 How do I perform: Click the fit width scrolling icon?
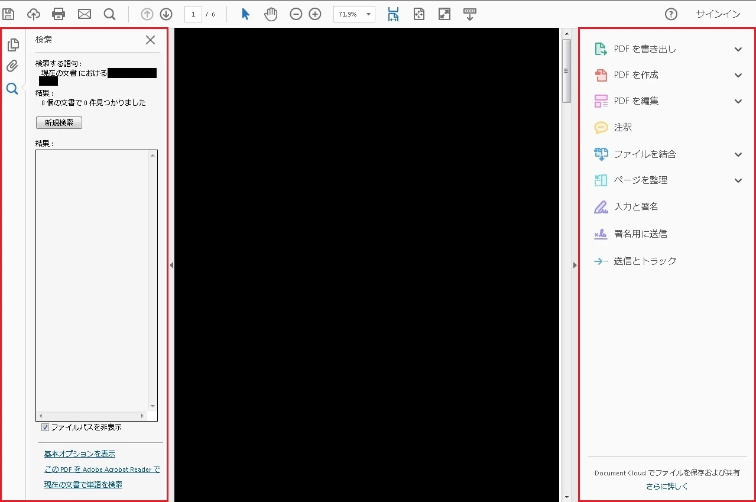(x=394, y=14)
